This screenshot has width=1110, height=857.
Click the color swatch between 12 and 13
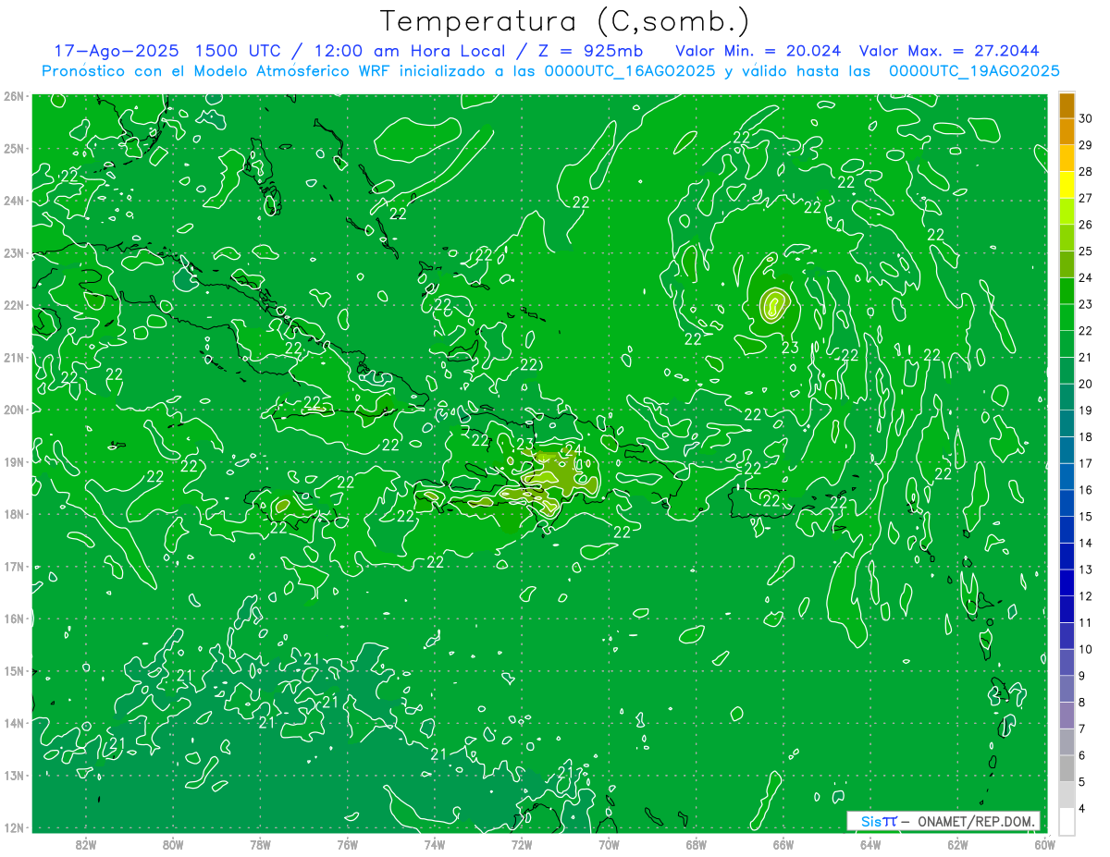point(1067,582)
